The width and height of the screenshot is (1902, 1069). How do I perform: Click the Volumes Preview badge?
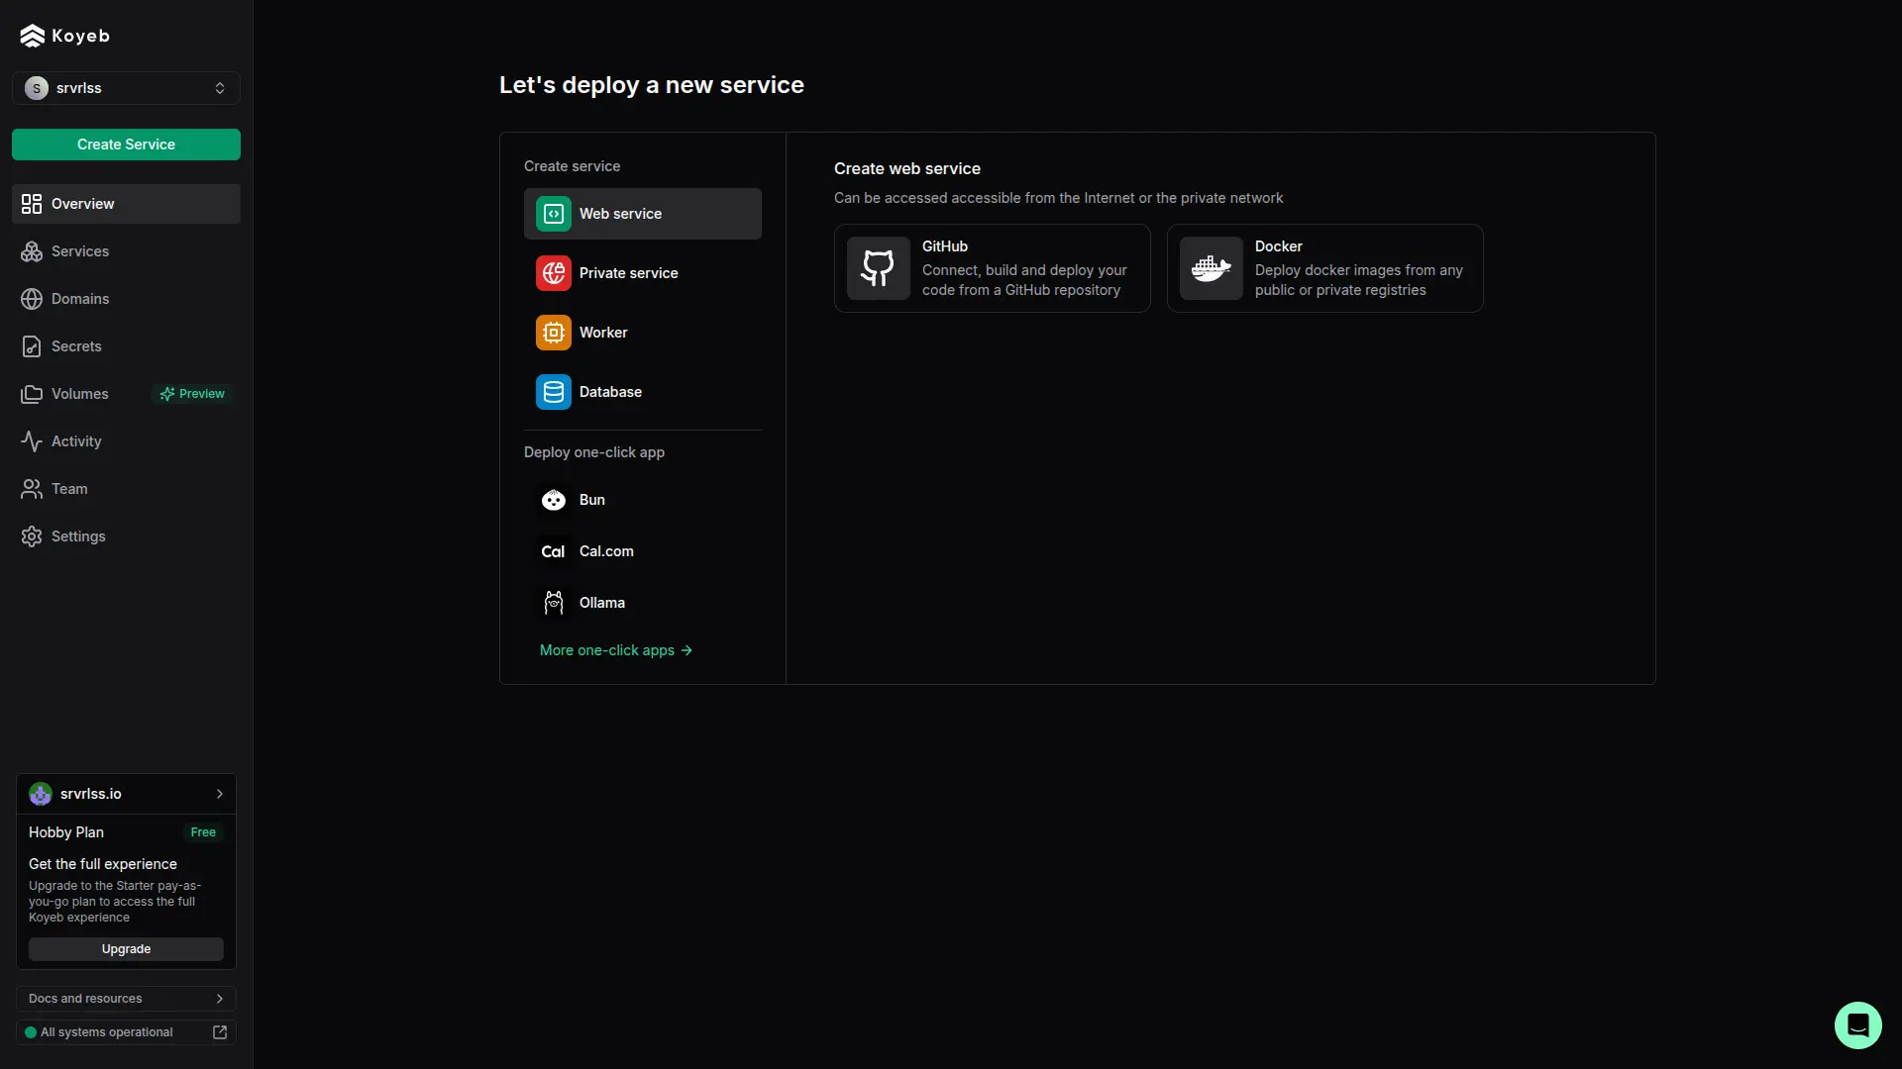coord(192,394)
